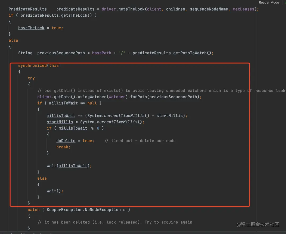Click 'true' in haveTheLock assignment

[56, 28]
